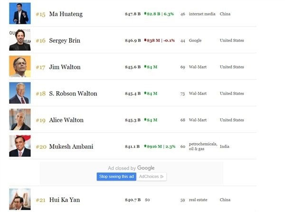
Task: Click Mukesh Ambani's profile picture
Action: [20, 146]
